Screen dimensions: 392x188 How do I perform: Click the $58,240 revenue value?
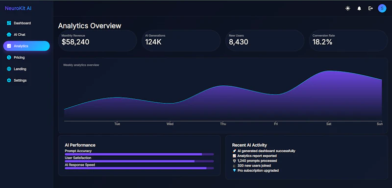(75, 42)
